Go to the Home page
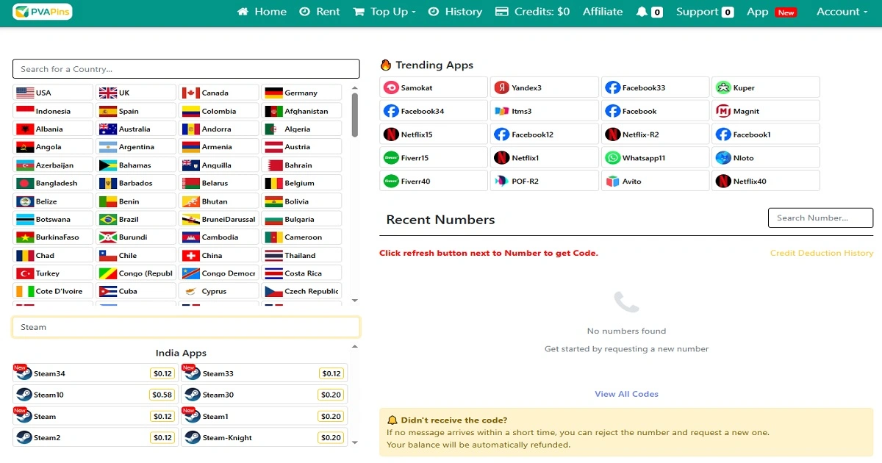 tap(262, 12)
